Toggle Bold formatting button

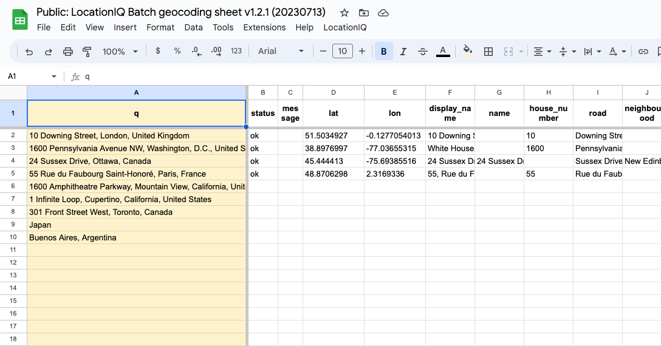pos(383,52)
